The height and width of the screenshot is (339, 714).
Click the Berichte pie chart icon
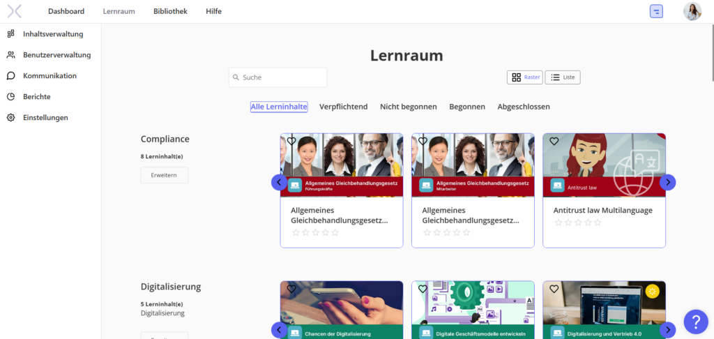[x=11, y=96]
